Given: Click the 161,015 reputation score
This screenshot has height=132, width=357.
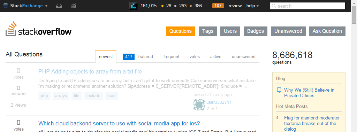Looking at the screenshot, I should (x=149, y=6).
